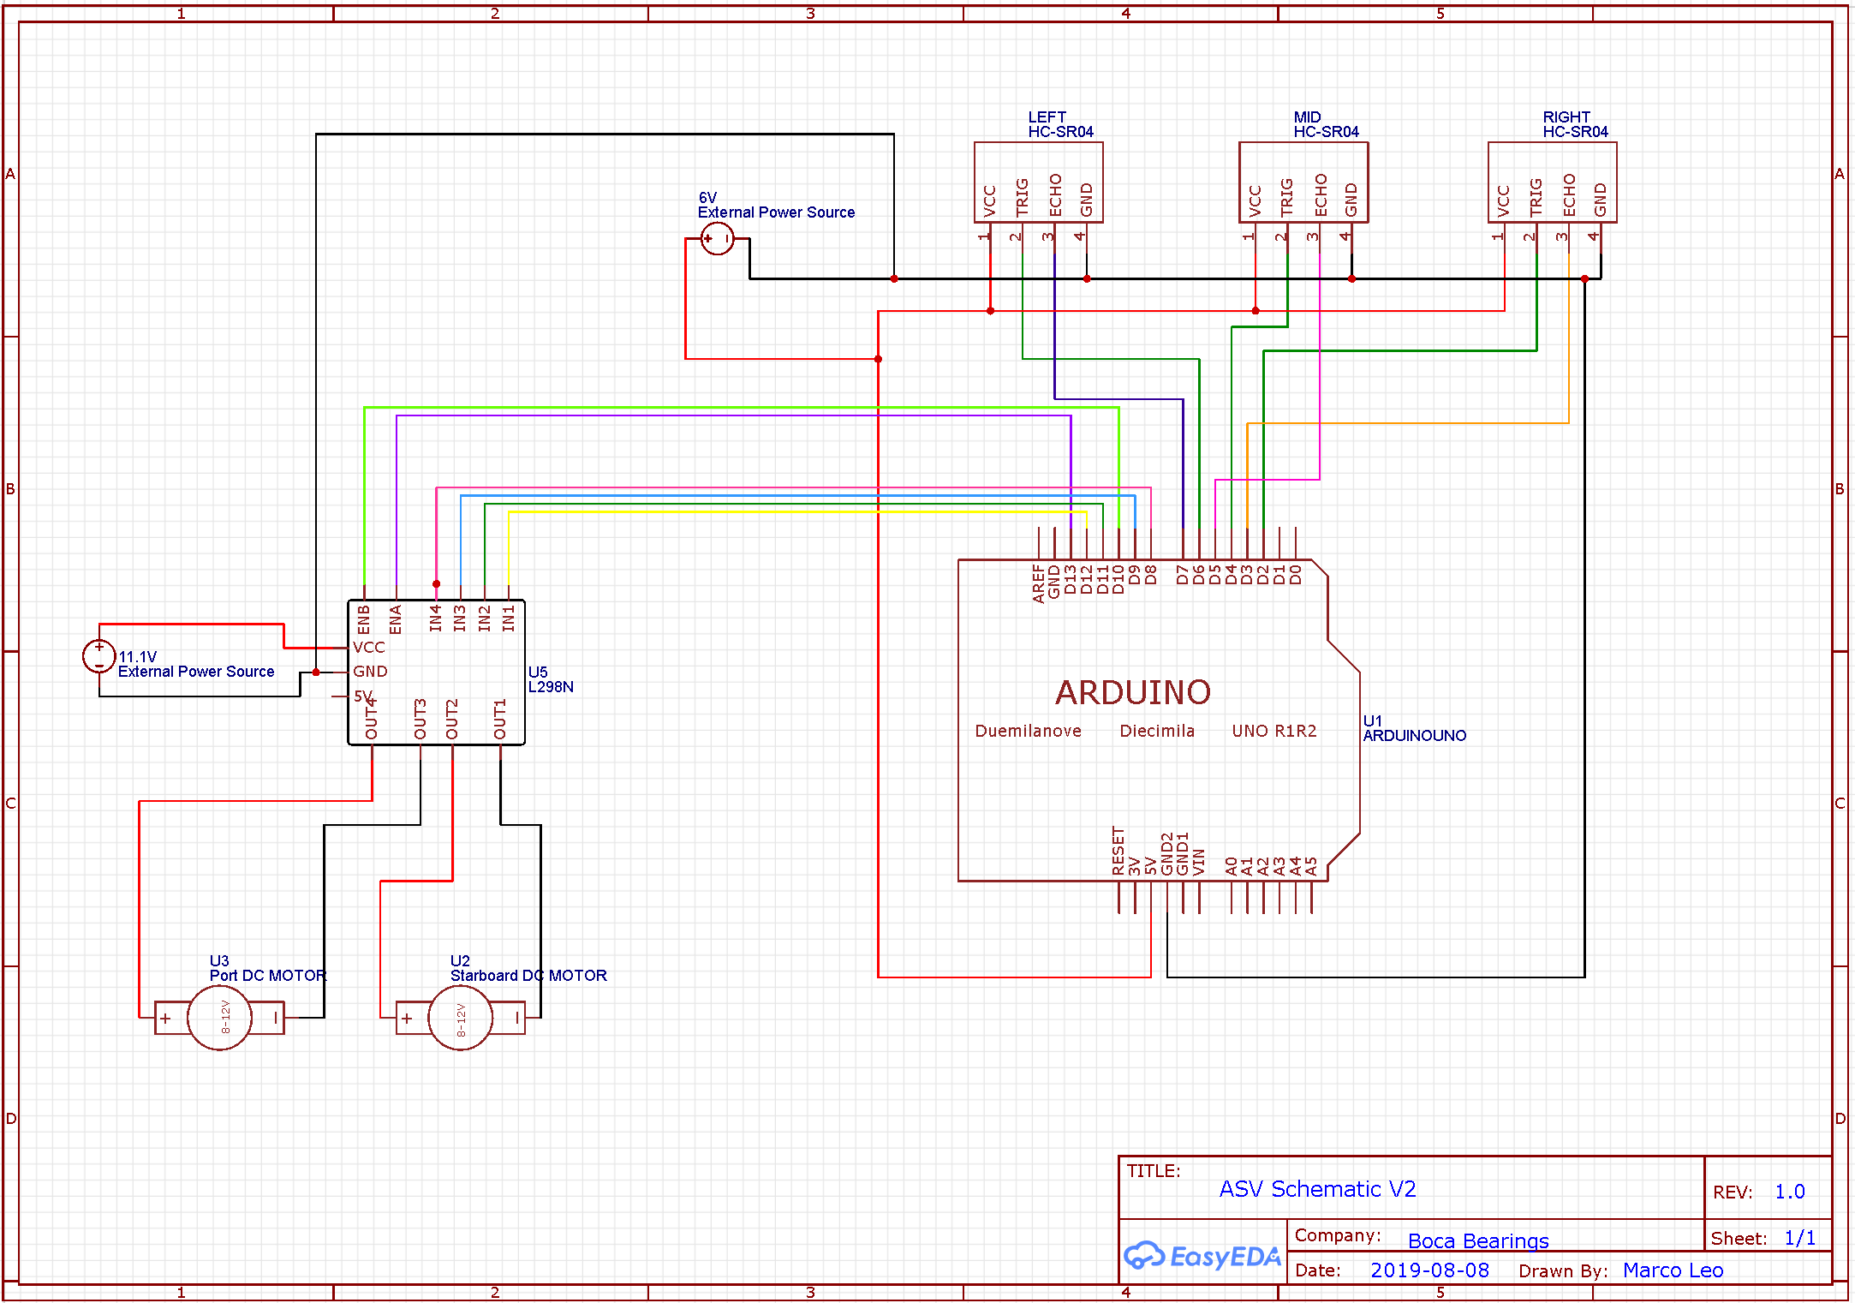1855x1303 pixels.
Task: Click the large ARDUINO label text
Action: tap(1132, 692)
